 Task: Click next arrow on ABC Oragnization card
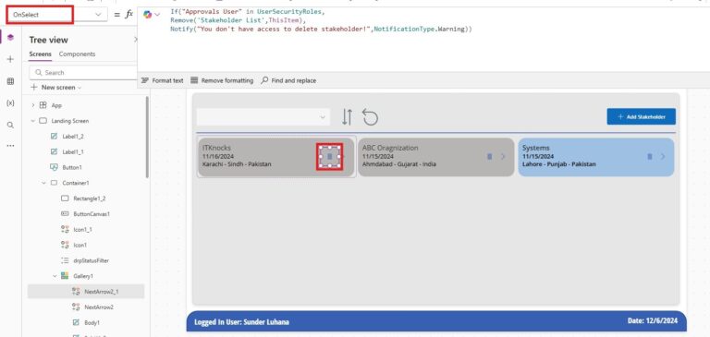coord(503,157)
